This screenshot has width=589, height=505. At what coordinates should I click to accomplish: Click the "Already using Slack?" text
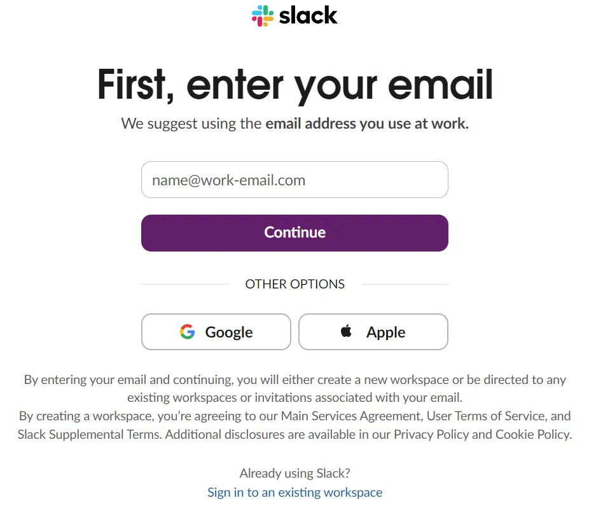294,473
